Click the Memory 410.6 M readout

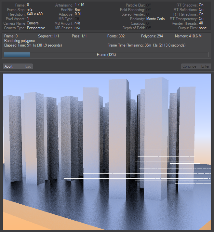click(x=188, y=36)
